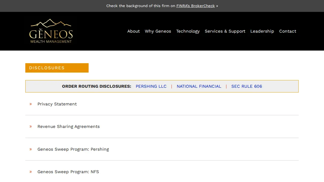
Task: View the SEC Rule 606 link
Action: tap(247, 86)
